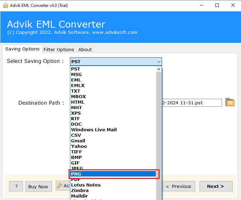
Task: Click the key icon on the Activate button
Action: pyautogui.click(x=60, y=185)
